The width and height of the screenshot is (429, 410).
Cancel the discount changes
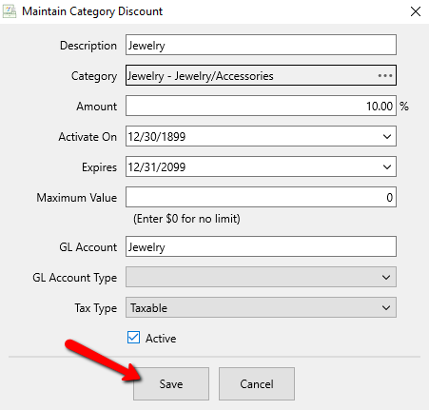coord(257,383)
